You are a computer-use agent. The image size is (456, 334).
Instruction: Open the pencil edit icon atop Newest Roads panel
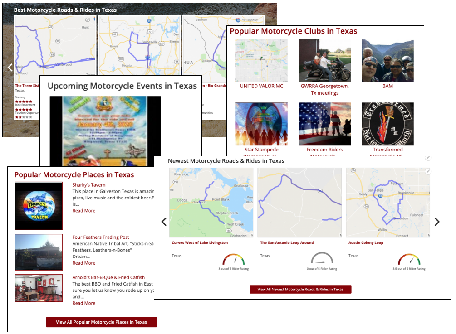[428, 158]
